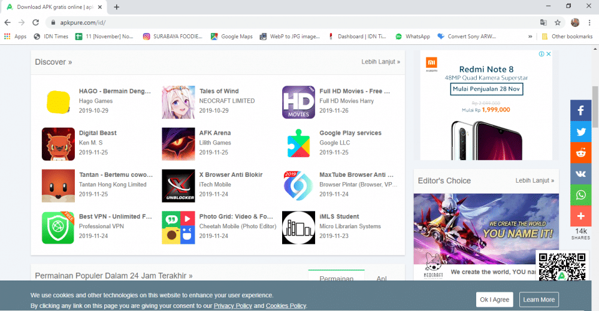The image size is (599, 311).
Task: Switch to the Permainan tab
Action: [x=336, y=279]
